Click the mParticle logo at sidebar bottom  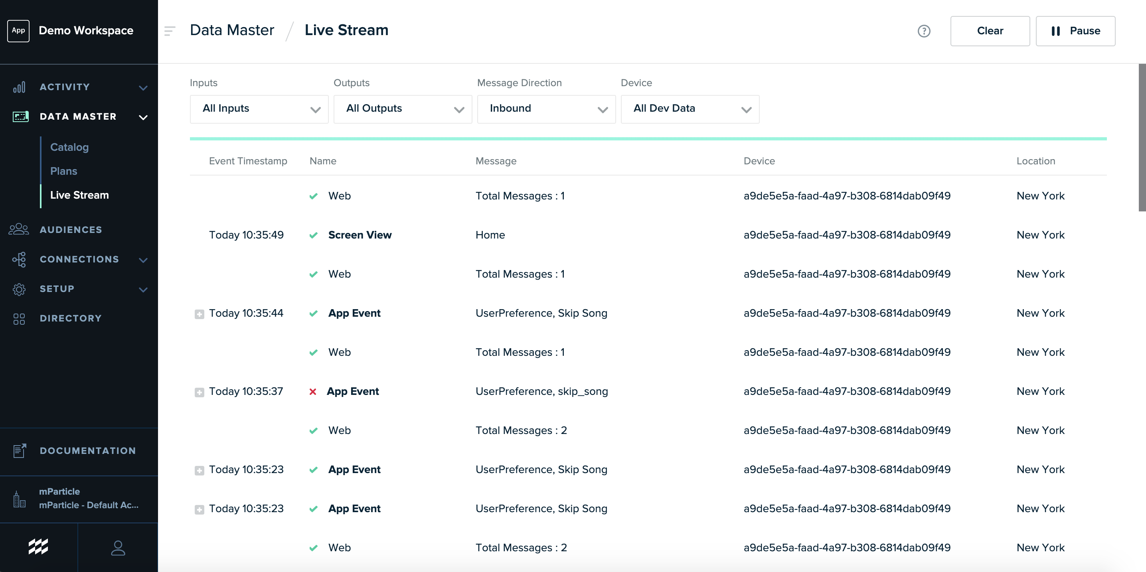38,546
